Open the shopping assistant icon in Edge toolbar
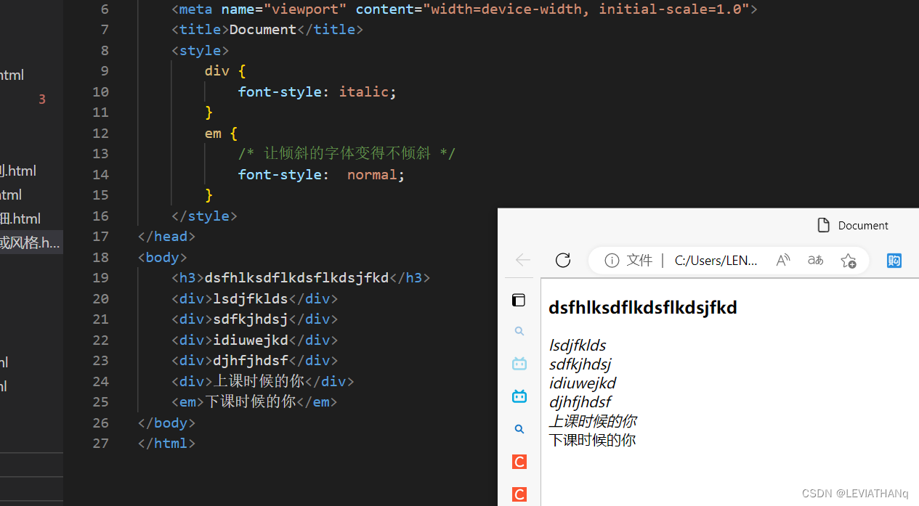 click(x=894, y=260)
